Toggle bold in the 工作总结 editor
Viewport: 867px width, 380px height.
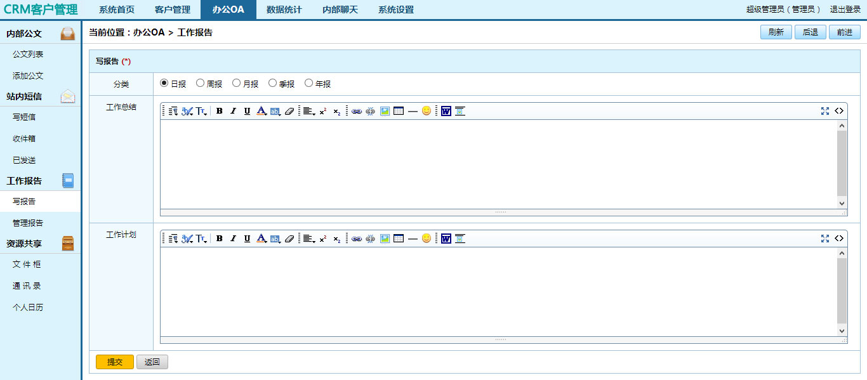219,111
